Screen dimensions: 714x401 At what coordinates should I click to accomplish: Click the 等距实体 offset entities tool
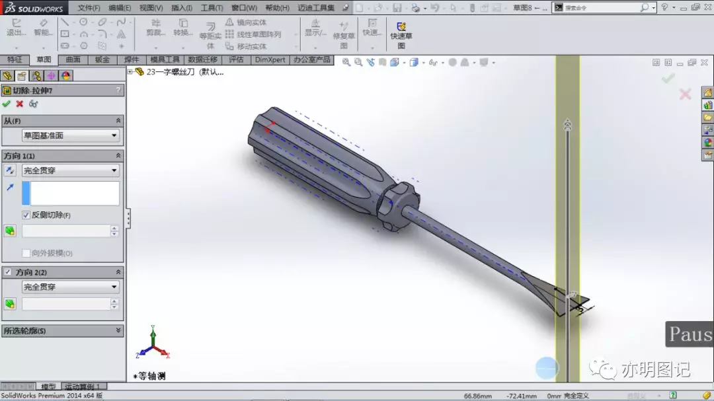pos(210,36)
